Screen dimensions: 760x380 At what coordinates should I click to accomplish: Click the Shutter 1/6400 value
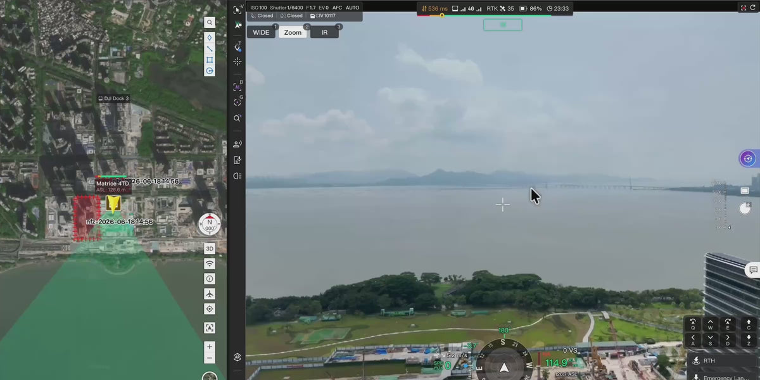click(286, 8)
